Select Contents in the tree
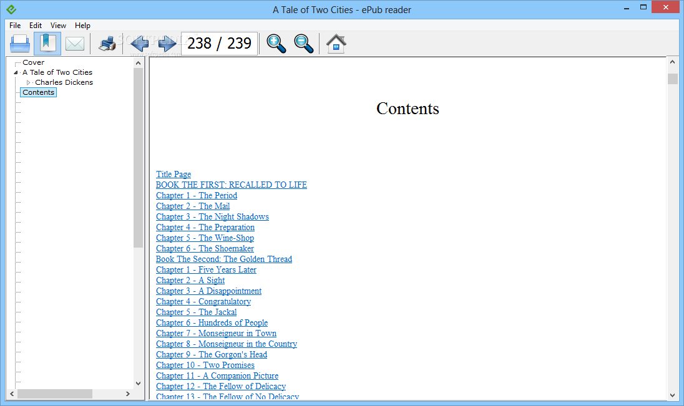 [39, 92]
